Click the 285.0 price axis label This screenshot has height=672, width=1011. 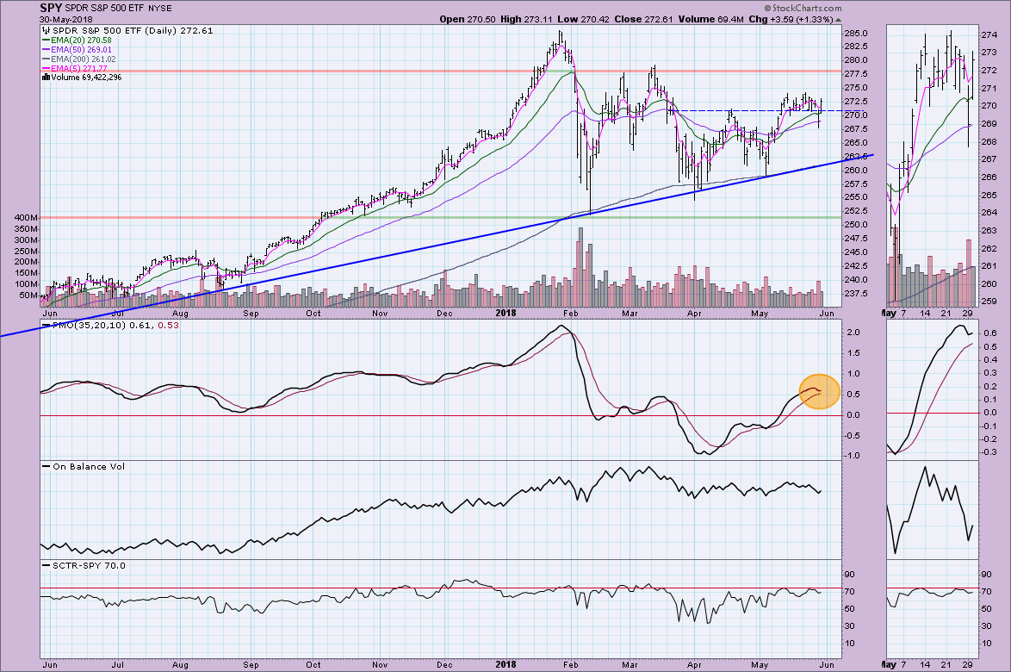[x=856, y=34]
